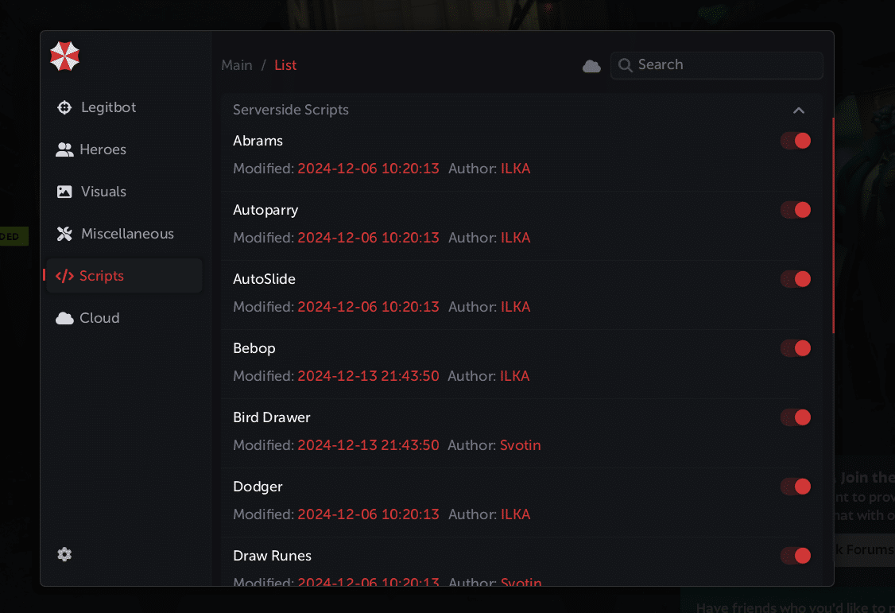Go to the Heroes section
Screen dimensions: 895x613
pos(103,149)
